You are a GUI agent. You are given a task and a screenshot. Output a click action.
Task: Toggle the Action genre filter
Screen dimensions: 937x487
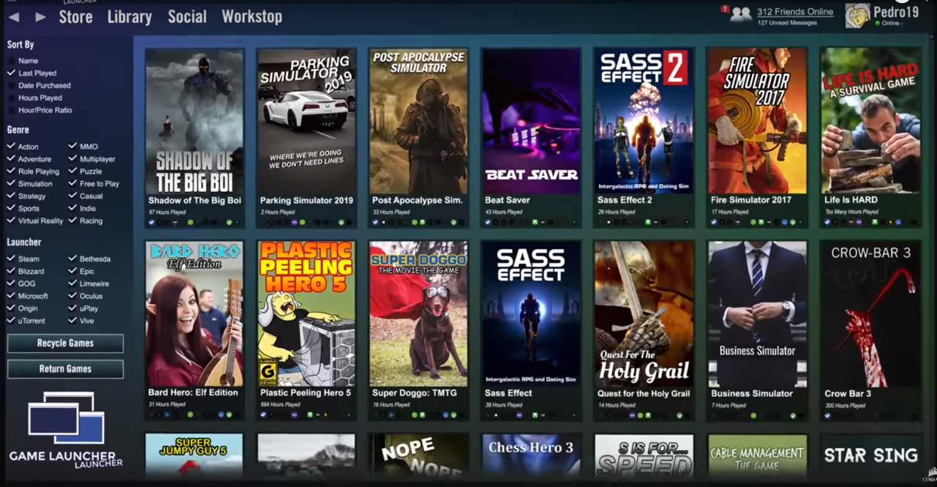pyautogui.click(x=11, y=147)
